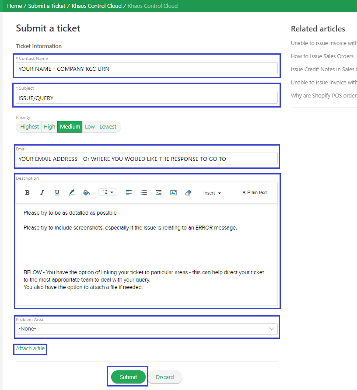Set priority to Highest
The height and width of the screenshot is (390, 357).
pyautogui.click(x=29, y=127)
